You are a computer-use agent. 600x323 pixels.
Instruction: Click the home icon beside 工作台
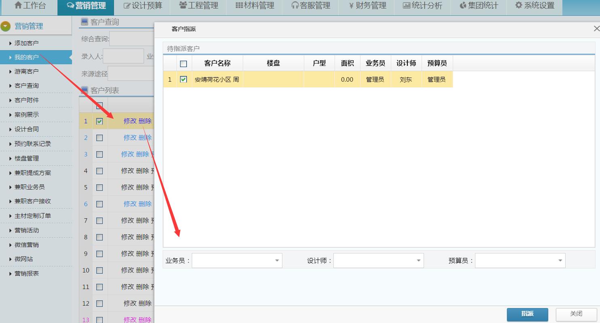[x=18, y=6]
